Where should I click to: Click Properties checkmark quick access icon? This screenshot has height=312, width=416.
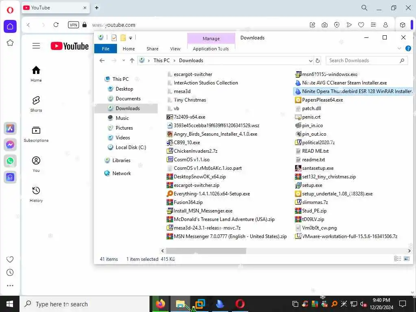pyautogui.click(x=114, y=38)
